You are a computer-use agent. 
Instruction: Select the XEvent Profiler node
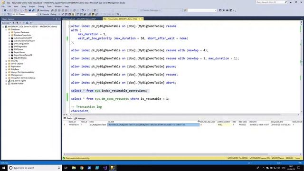17,84
